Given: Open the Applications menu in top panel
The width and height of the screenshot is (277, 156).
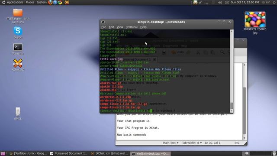Looking at the screenshot, I should coord(15,2).
